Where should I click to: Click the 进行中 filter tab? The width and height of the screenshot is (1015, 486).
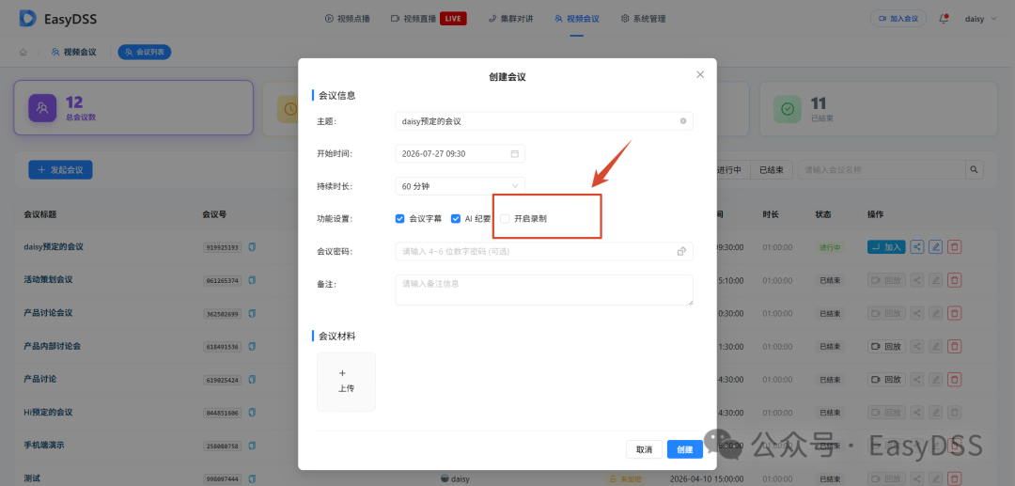tap(733, 170)
